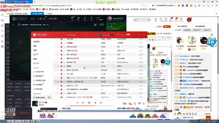Go to previous track in music player
Viewport: 219px width, 123px height.
[83, 103]
